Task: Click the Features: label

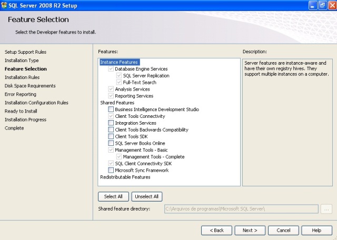Action: point(108,52)
